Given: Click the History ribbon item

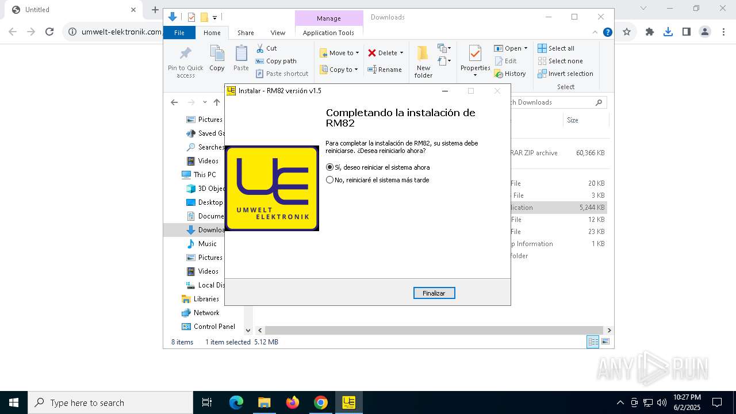Looking at the screenshot, I should (x=510, y=74).
